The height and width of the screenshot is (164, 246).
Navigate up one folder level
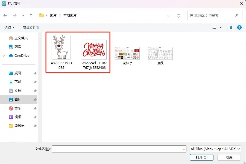[31, 15]
